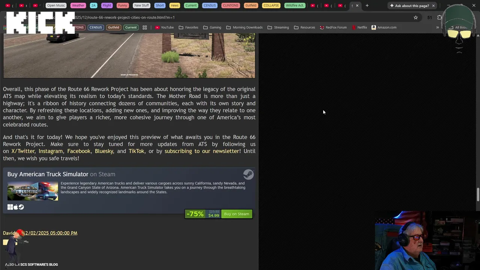Follow the Bluesky link
The image size is (480, 270).
point(104,151)
